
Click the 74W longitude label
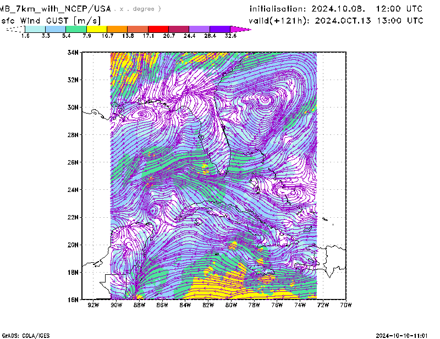(300, 305)
